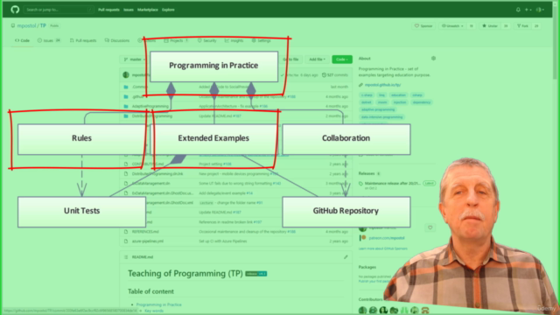The image size is (560, 315).
Task: Click the commit author avatar
Action: click(126, 74)
